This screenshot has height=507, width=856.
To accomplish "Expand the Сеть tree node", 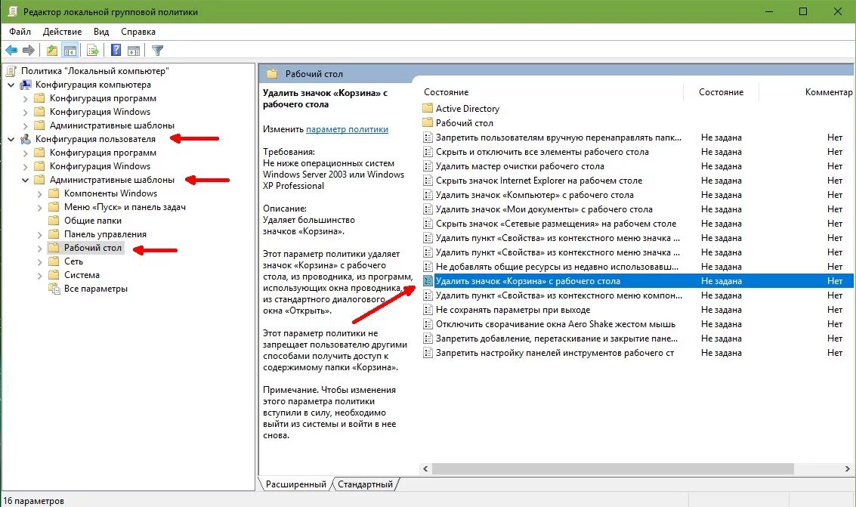I will tap(40, 262).
